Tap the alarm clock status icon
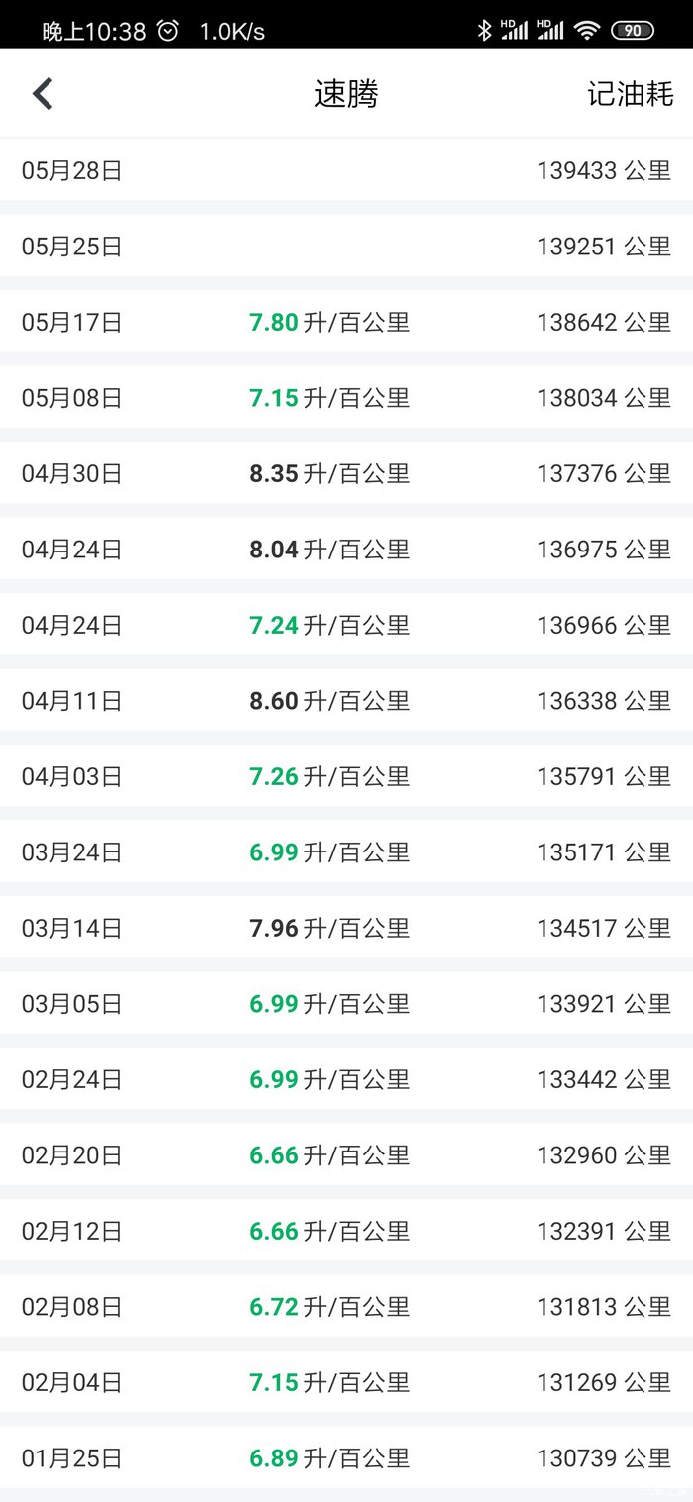Screen dimensions: 693x1502 (168, 31)
